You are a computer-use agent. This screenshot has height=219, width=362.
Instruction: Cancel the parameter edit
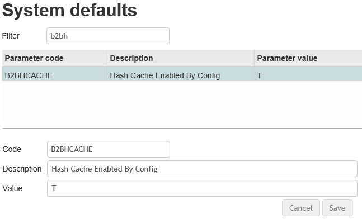(x=301, y=208)
